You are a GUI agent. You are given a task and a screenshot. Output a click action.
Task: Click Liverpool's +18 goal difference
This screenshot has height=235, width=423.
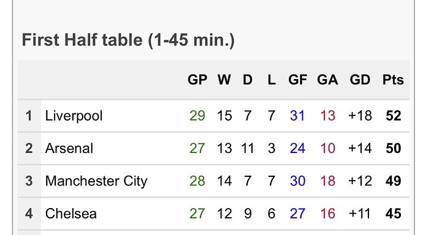click(x=360, y=116)
